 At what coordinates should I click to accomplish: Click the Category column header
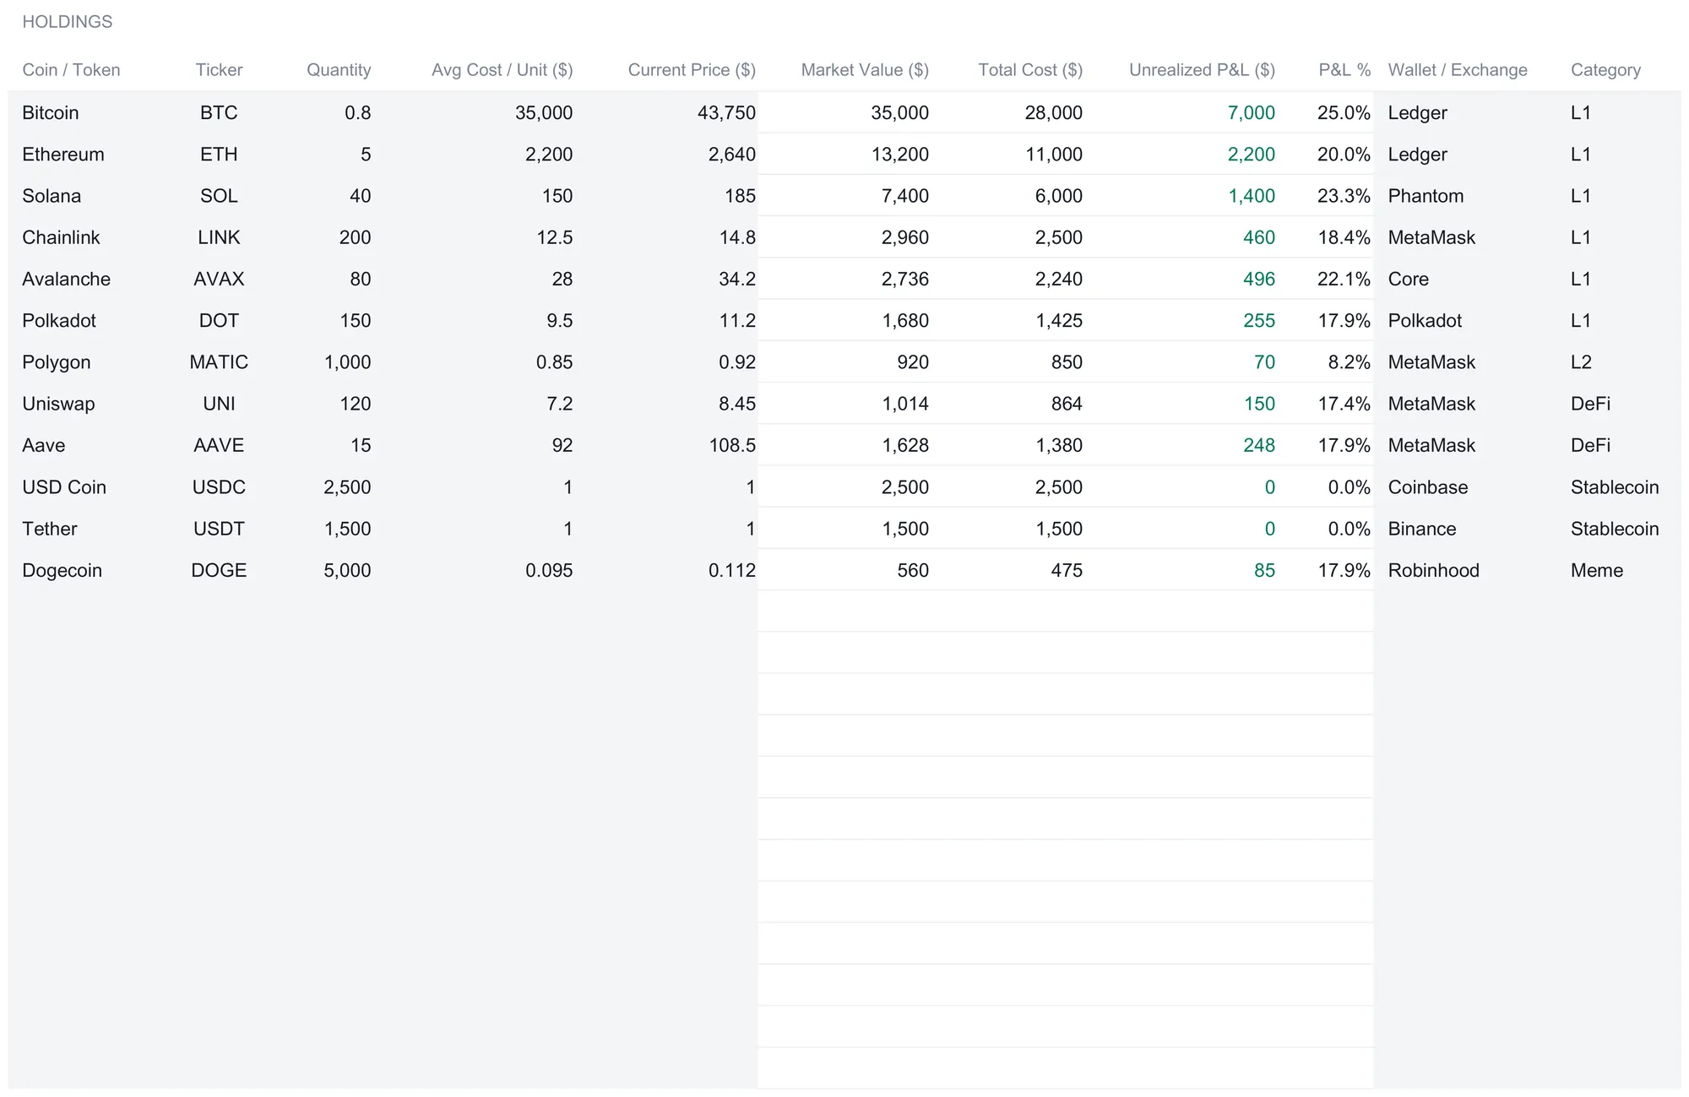click(x=1605, y=70)
